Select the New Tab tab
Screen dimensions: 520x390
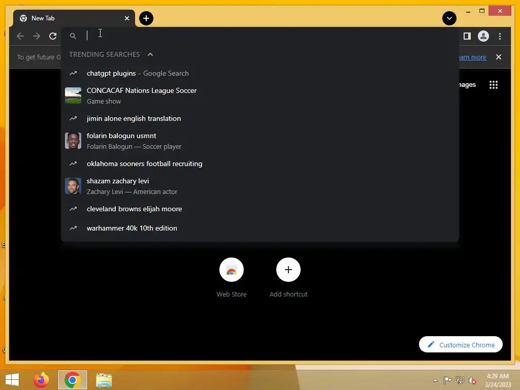coord(74,18)
